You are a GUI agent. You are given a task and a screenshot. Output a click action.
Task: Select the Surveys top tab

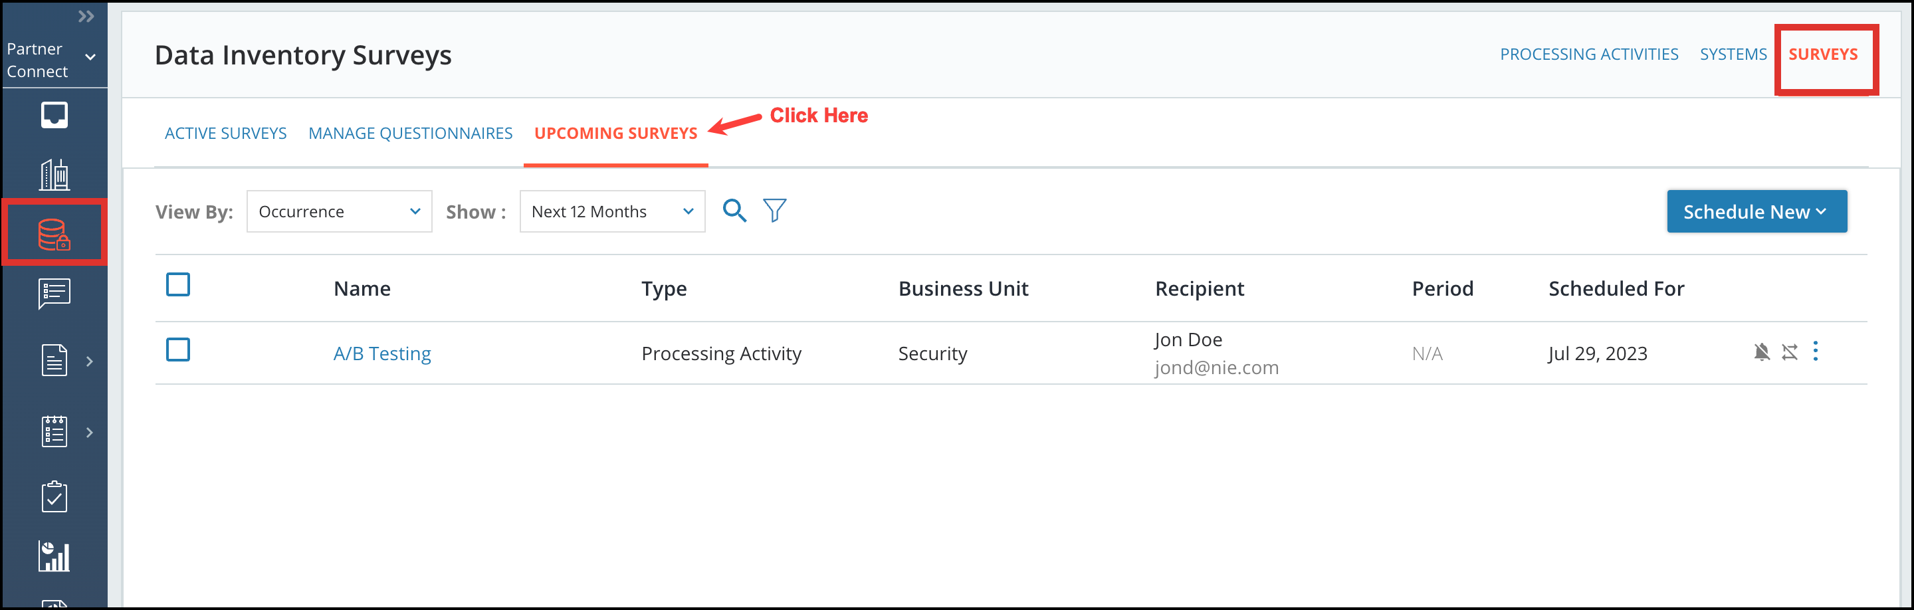click(x=1822, y=54)
